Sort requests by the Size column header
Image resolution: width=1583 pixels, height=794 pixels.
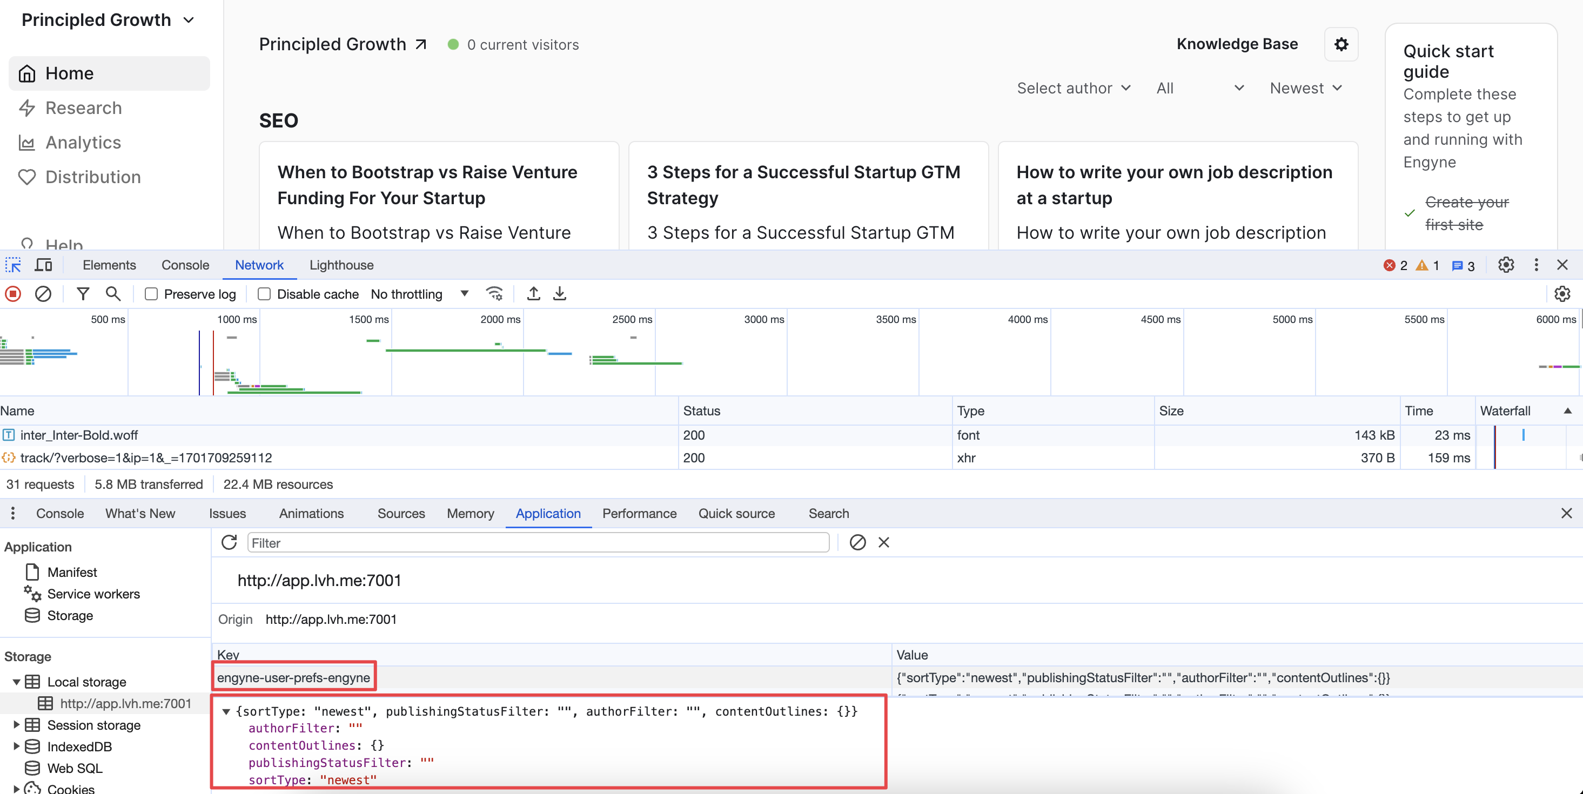coord(1277,411)
